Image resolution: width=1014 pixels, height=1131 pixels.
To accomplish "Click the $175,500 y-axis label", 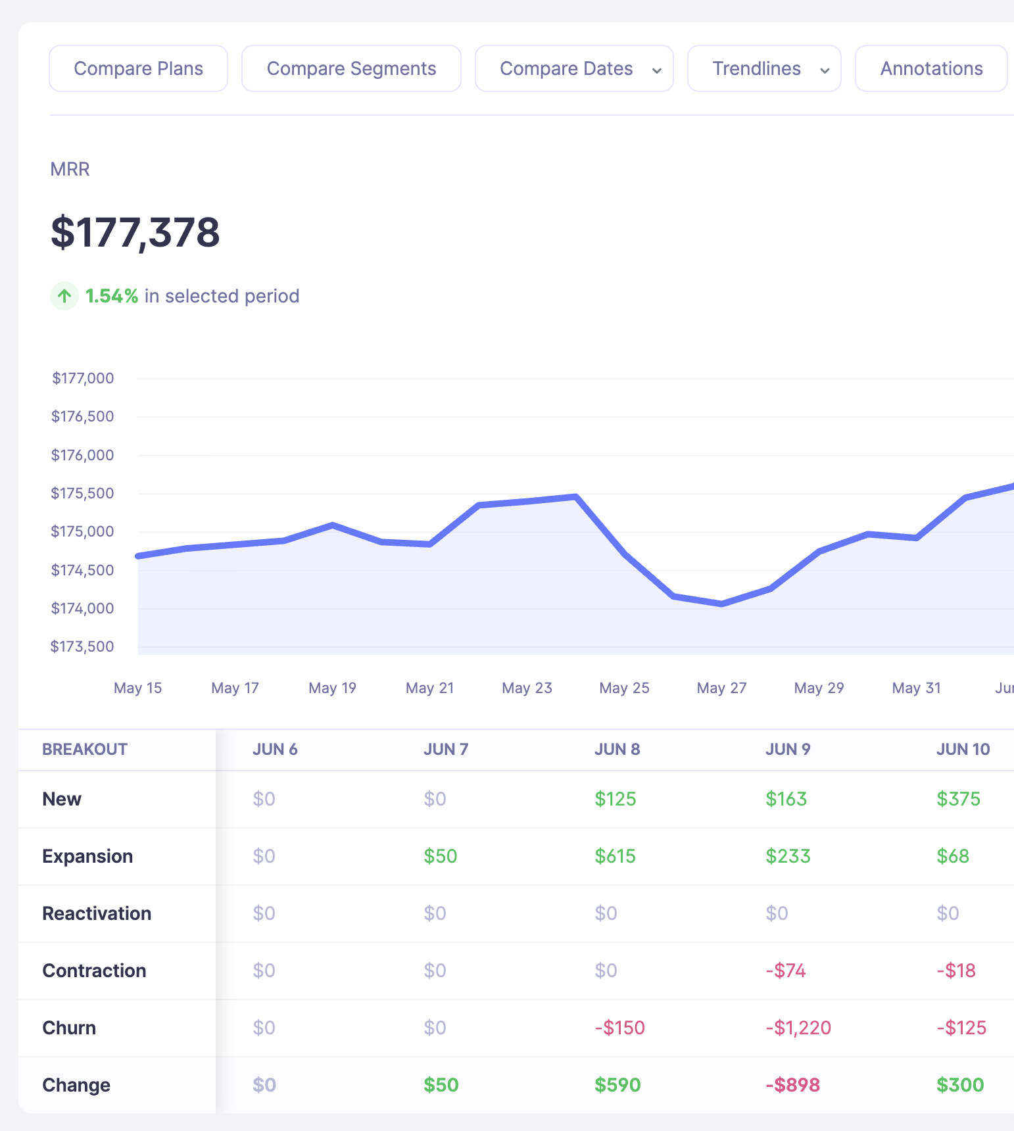I will coord(83,493).
